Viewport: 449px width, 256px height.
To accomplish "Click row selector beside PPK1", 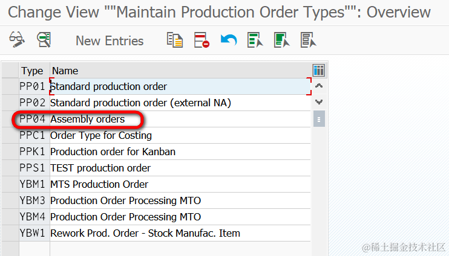I will pos(10,152).
